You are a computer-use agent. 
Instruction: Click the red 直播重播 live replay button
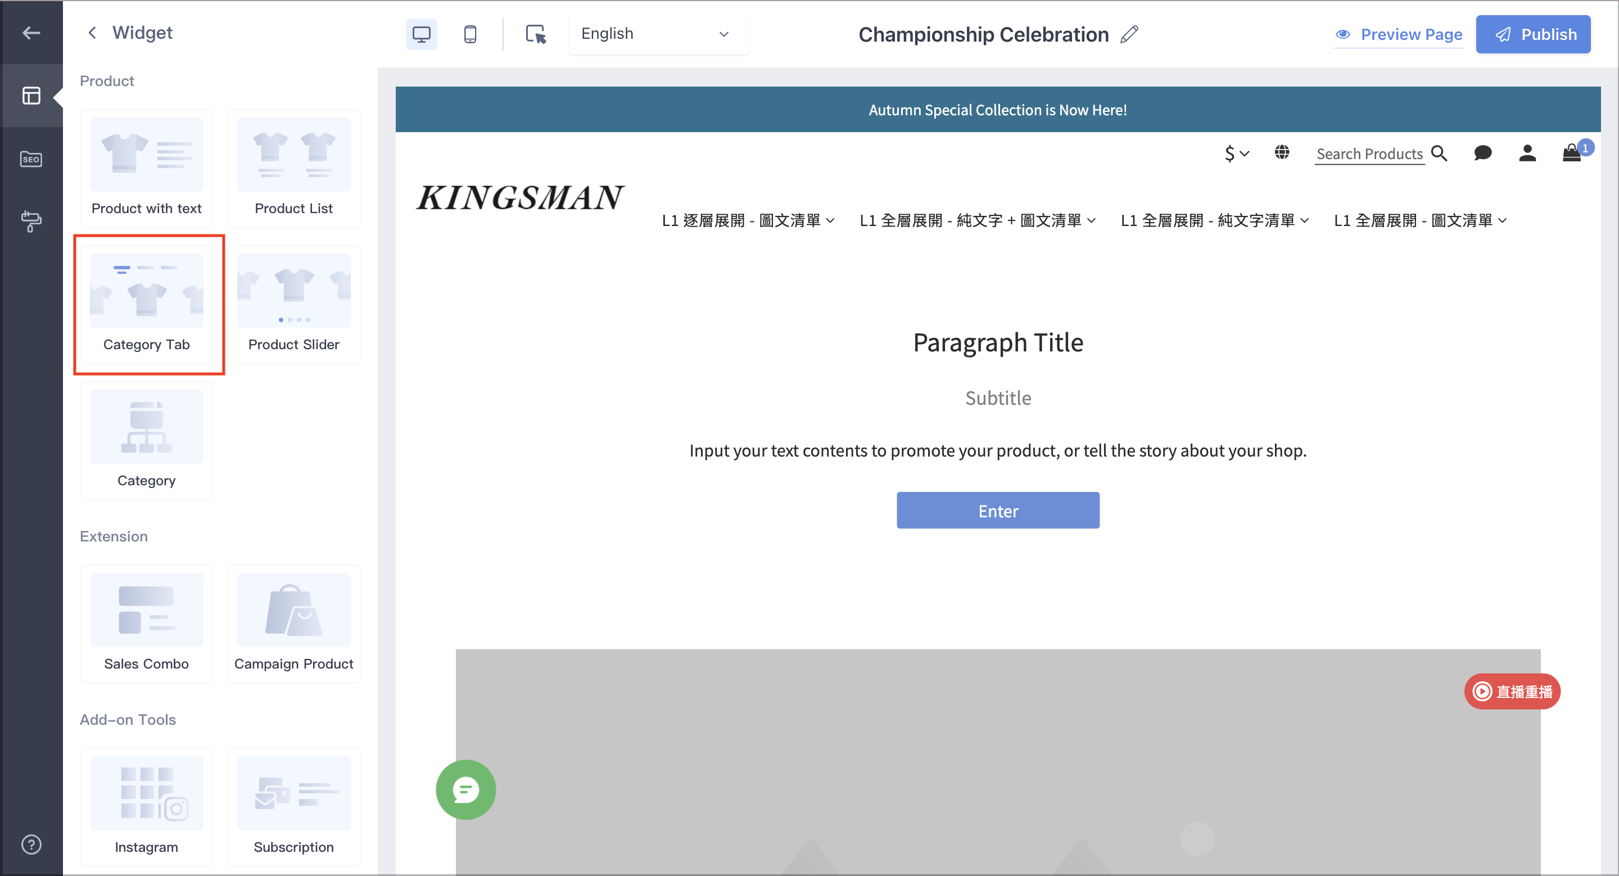(1512, 691)
